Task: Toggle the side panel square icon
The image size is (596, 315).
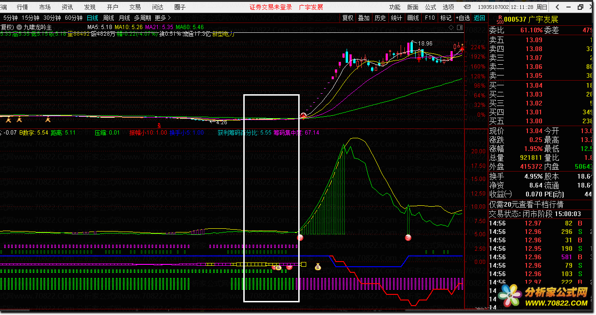Action: [x=459, y=28]
